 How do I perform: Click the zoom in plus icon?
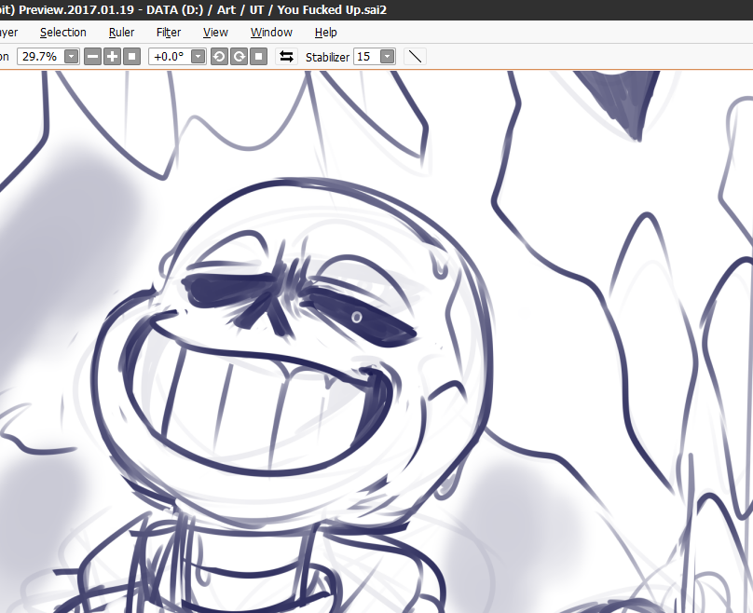pos(113,57)
